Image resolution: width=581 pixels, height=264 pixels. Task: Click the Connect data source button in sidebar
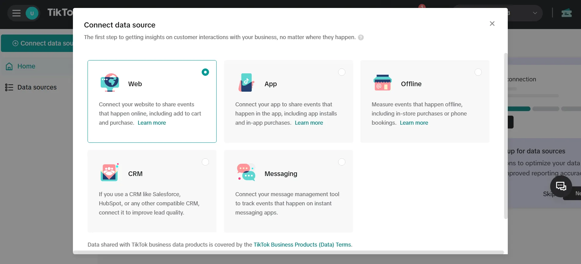(x=37, y=43)
